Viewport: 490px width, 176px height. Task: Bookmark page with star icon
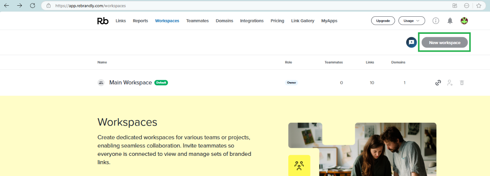pyautogui.click(x=479, y=6)
